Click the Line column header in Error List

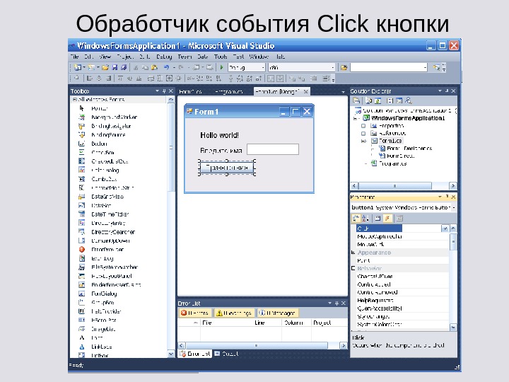point(259,323)
